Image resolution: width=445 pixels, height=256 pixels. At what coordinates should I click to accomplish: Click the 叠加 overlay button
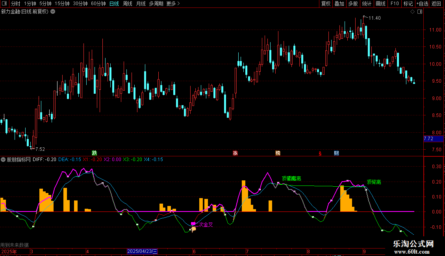[x=339, y=4]
